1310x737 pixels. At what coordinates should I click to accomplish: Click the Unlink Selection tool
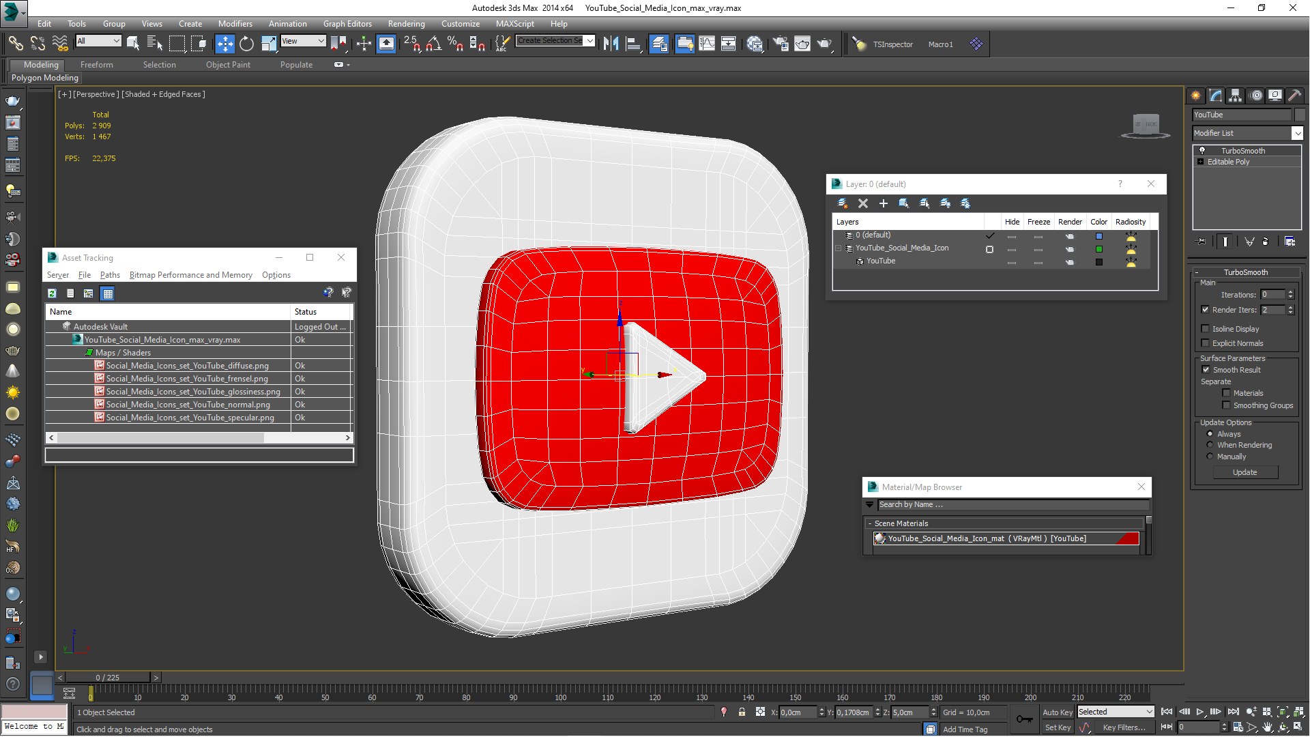[x=38, y=44]
